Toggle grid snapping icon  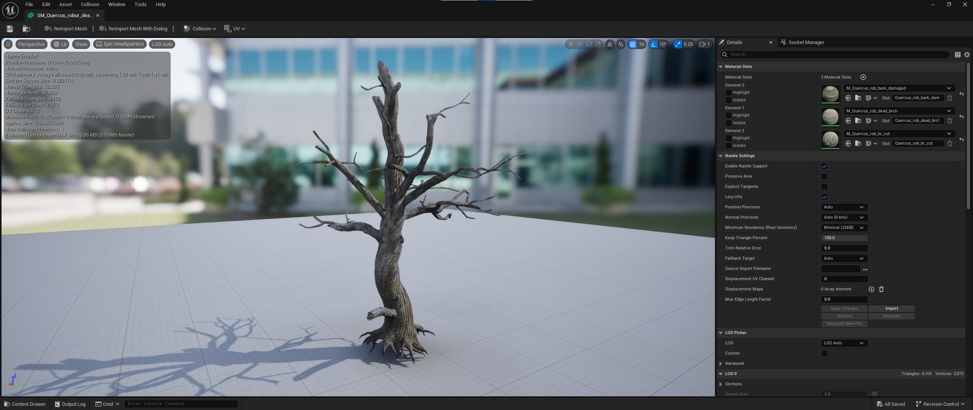click(632, 45)
